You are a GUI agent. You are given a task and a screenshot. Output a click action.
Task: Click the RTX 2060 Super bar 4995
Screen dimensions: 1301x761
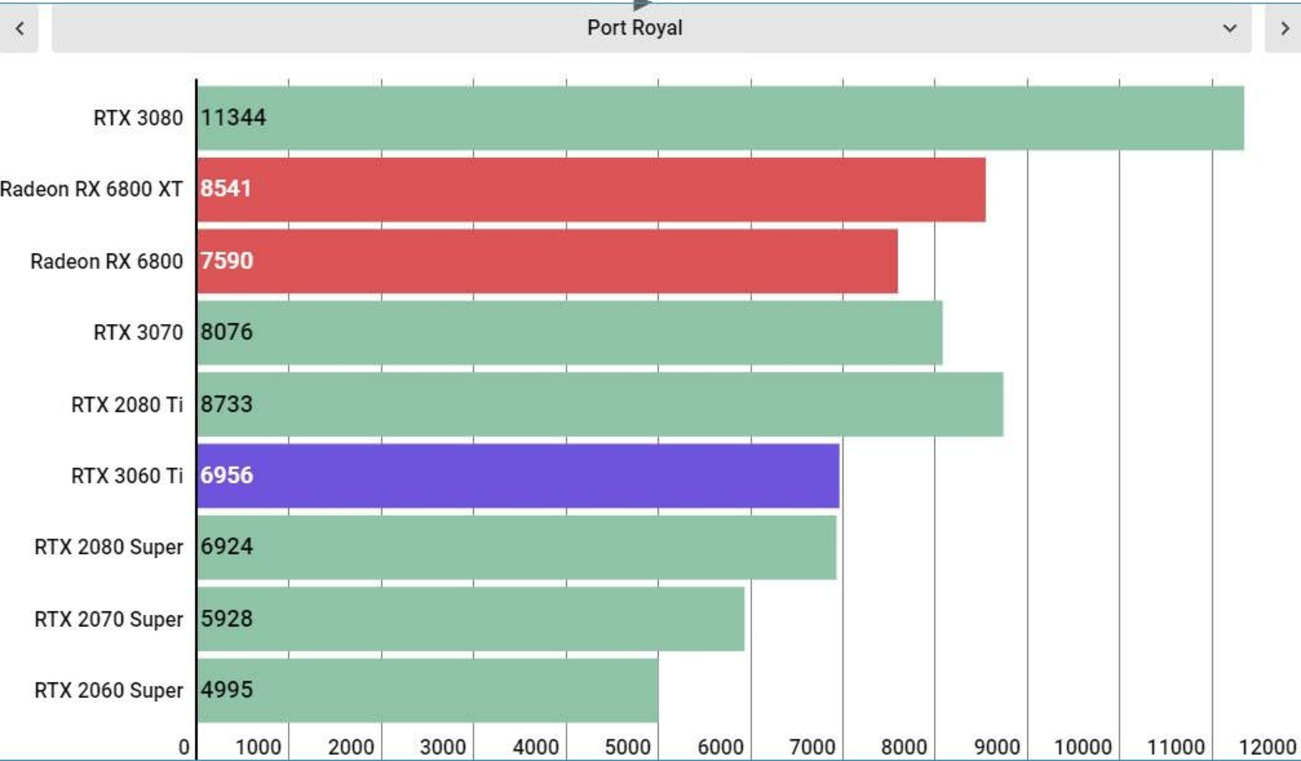coord(428,691)
